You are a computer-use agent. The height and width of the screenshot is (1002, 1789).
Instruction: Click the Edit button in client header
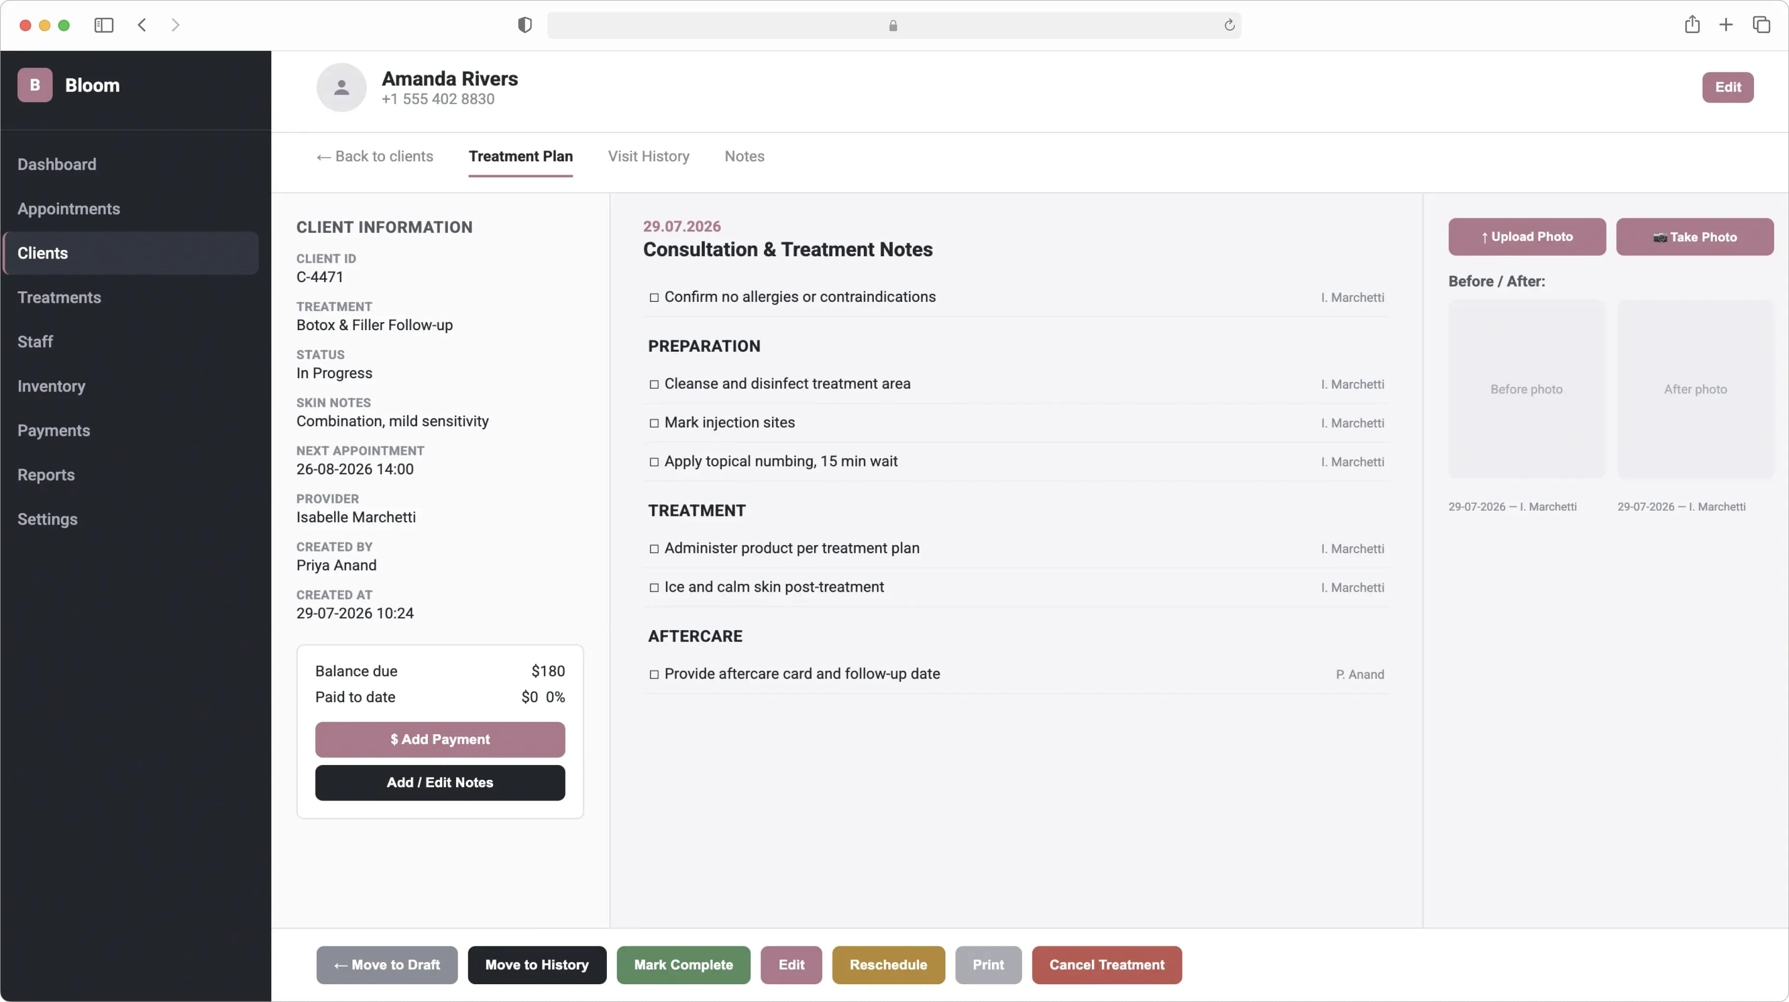(x=1727, y=87)
